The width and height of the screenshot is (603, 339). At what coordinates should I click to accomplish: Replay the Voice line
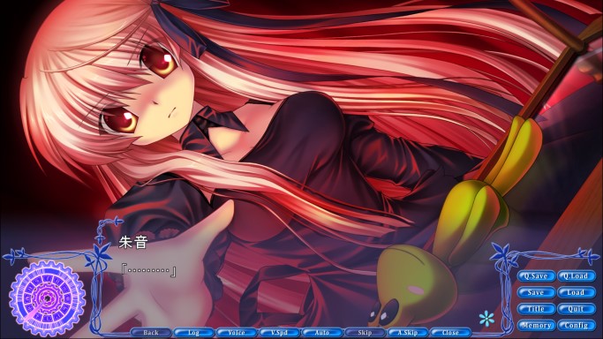tap(236, 333)
